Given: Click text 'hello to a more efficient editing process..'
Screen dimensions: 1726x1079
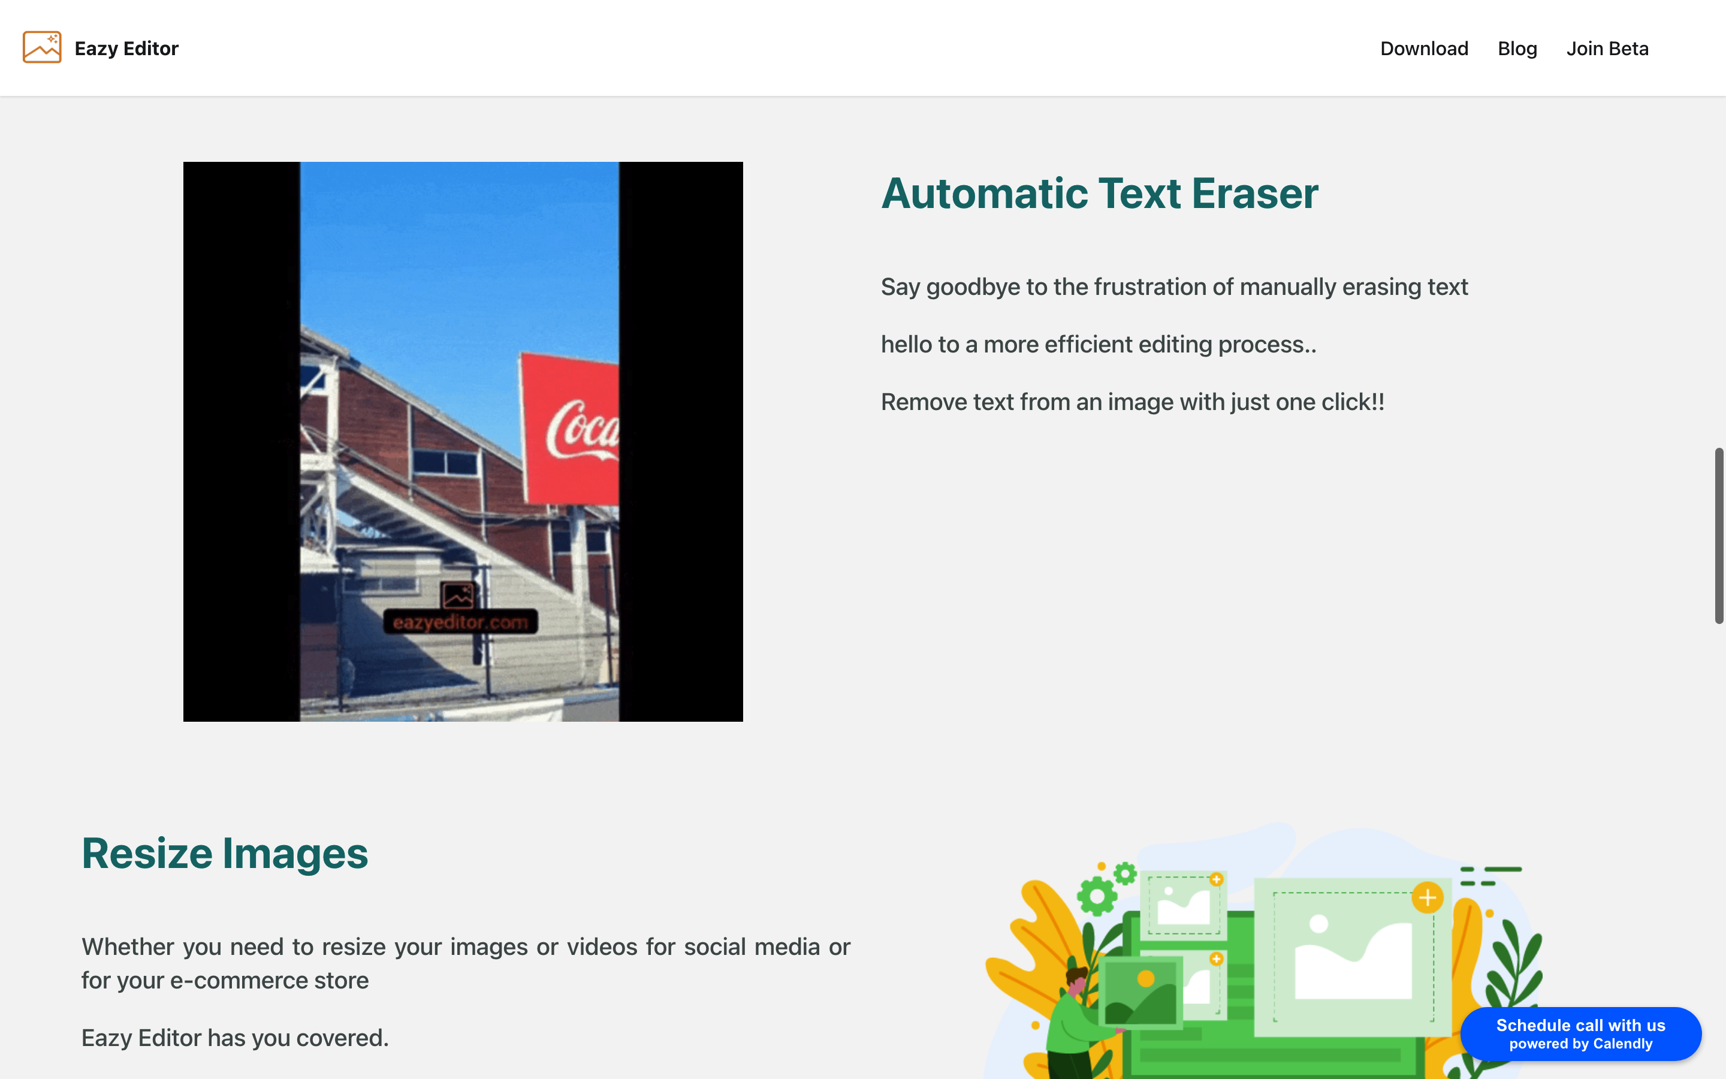Looking at the screenshot, I should pos(1099,345).
